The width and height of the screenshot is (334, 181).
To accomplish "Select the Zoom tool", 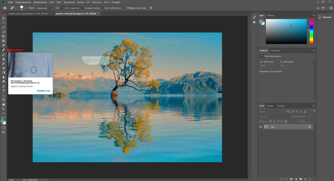I will click(x=4, y=109).
